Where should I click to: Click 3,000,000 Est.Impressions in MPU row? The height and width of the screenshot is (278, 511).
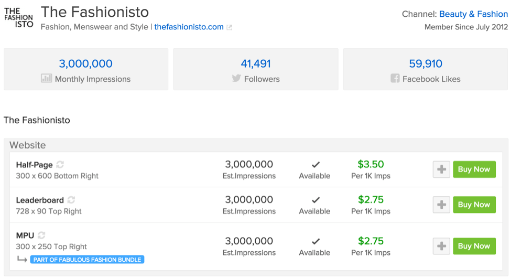tap(249, 246)
